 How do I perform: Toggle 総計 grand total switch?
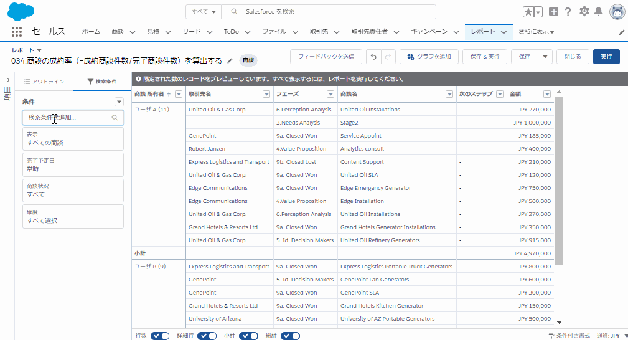290,336
